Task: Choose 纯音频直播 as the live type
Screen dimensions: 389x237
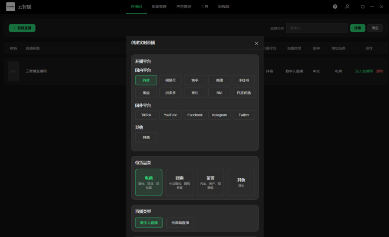Action: (x=180, y=222)
